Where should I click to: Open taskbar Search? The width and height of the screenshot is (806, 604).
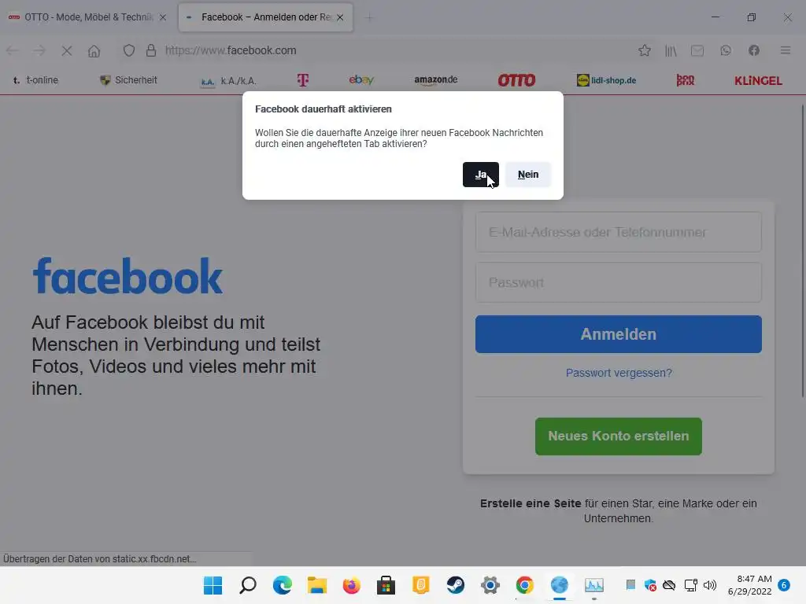click(248, 585)
